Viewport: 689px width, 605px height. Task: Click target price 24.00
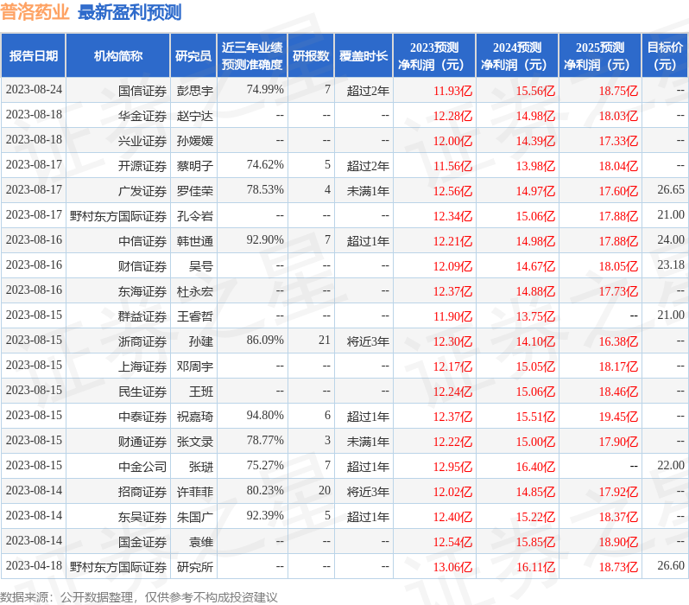coord(671,239)
